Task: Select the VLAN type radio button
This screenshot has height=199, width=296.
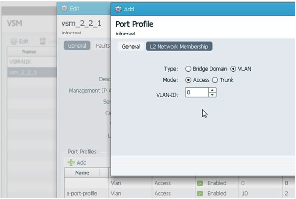Action: click(x=233, y=69)
